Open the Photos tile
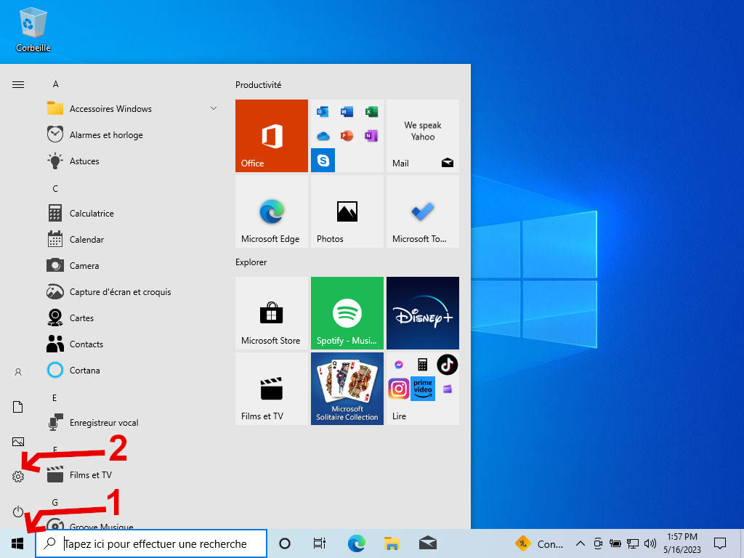 point(347,211)
